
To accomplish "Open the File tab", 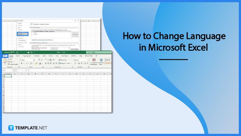I will [x=5, y=56].
